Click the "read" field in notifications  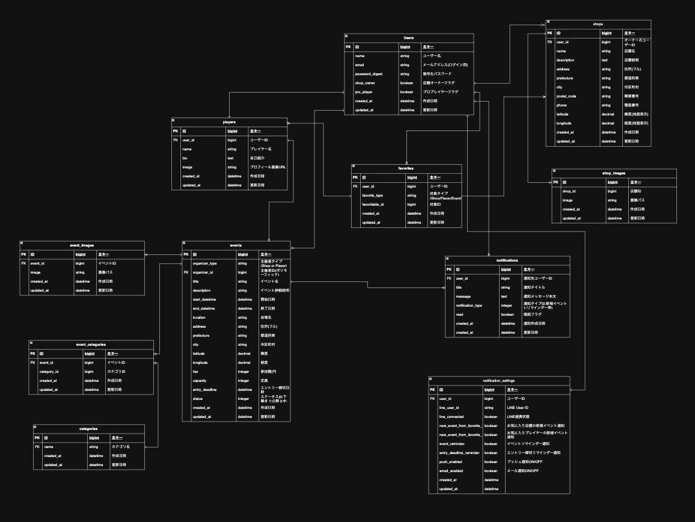tap(460, 315)
